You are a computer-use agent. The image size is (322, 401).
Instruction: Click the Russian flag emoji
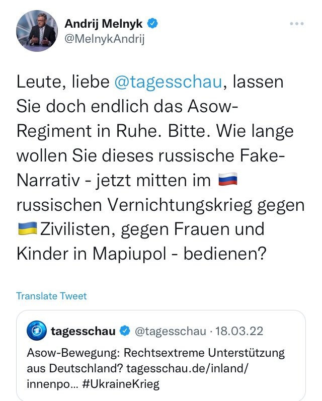click(x=229, y=180)
